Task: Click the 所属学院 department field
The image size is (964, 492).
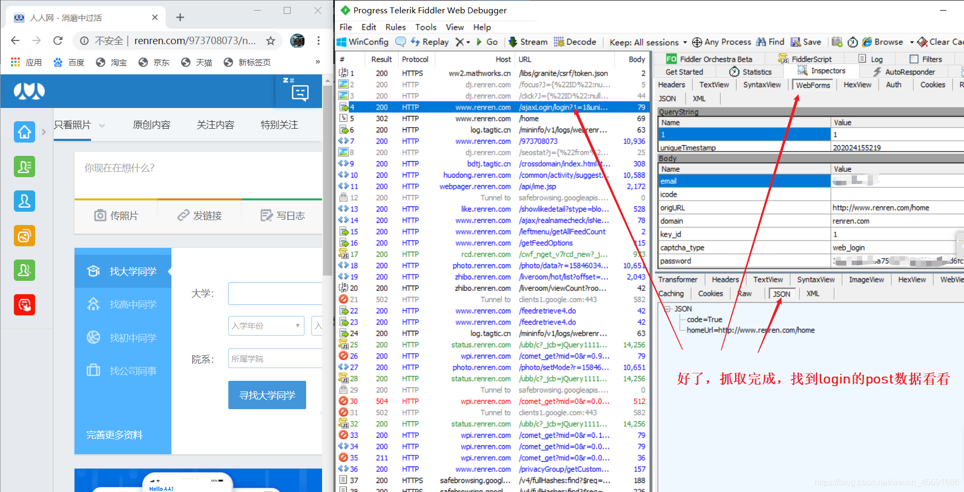Action: [x=275, y=358]
